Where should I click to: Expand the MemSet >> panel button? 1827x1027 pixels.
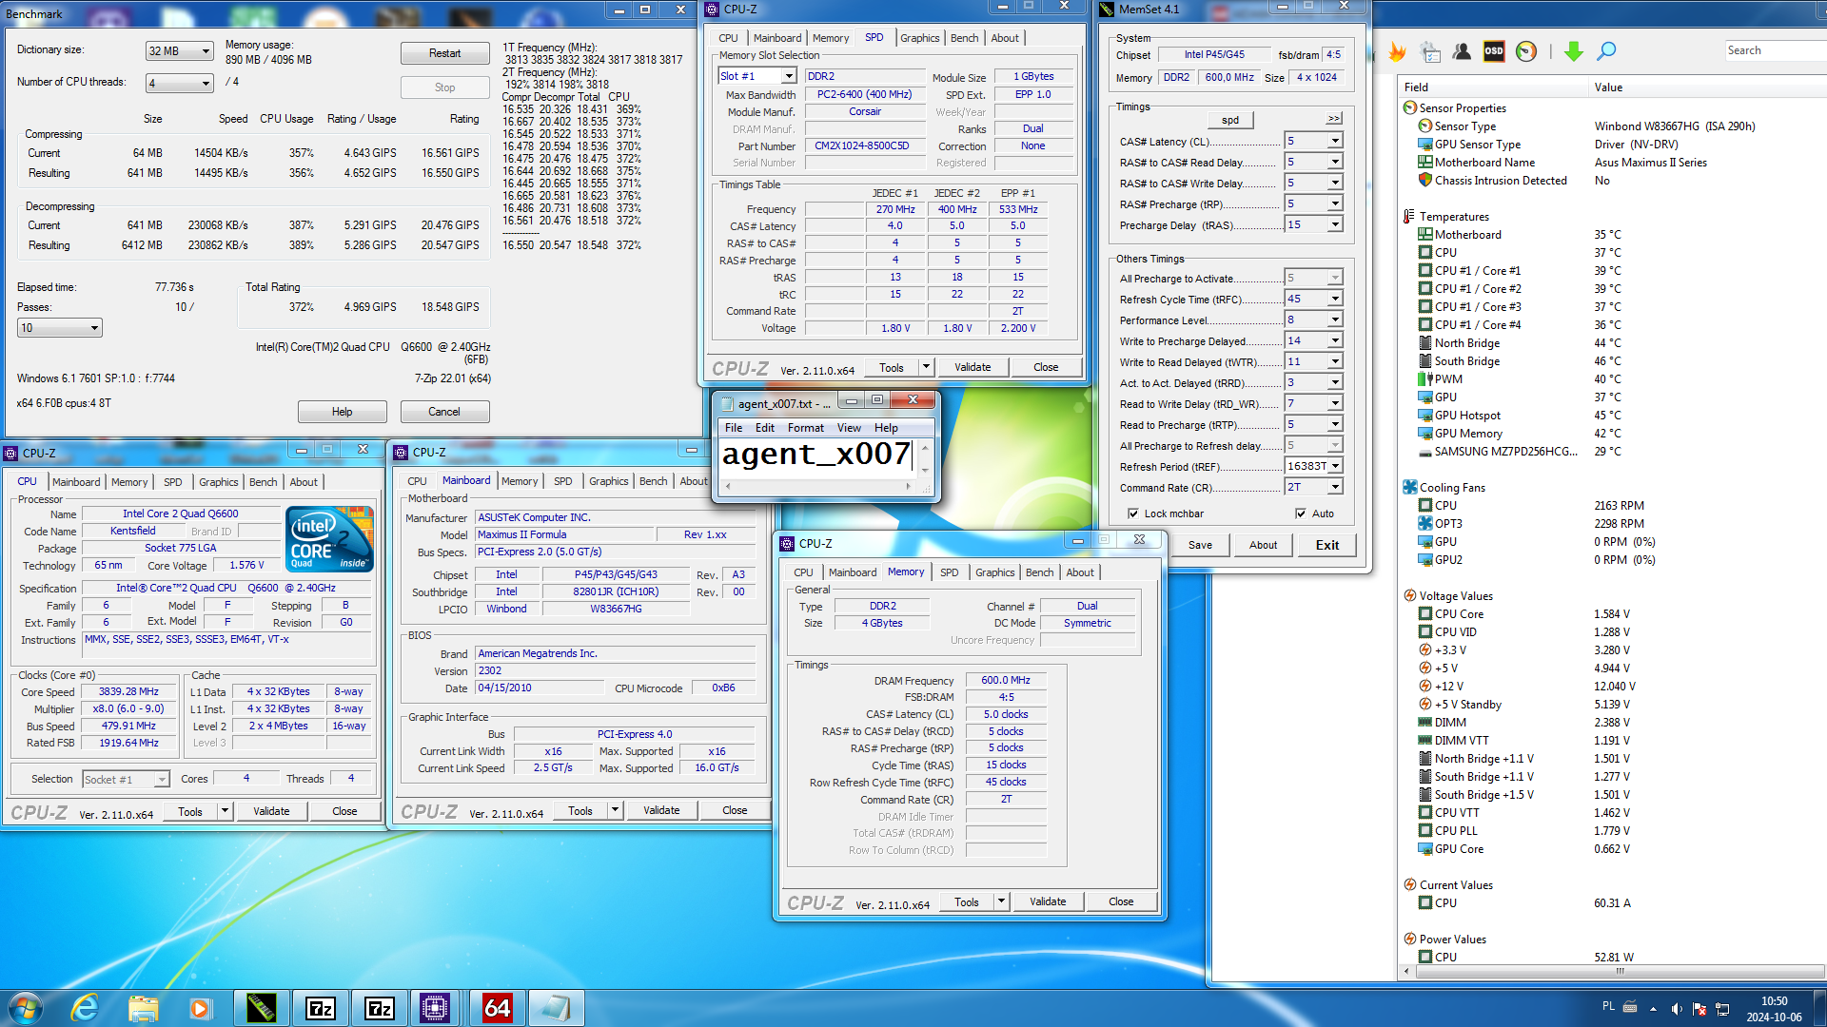coord(1334,119)
